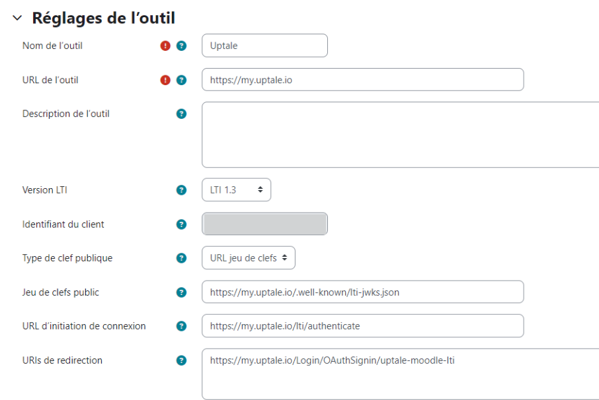This screenshot has height=400, width=599.
Task: Click the Type de clef publique label
Action: (x=67, y=258)
